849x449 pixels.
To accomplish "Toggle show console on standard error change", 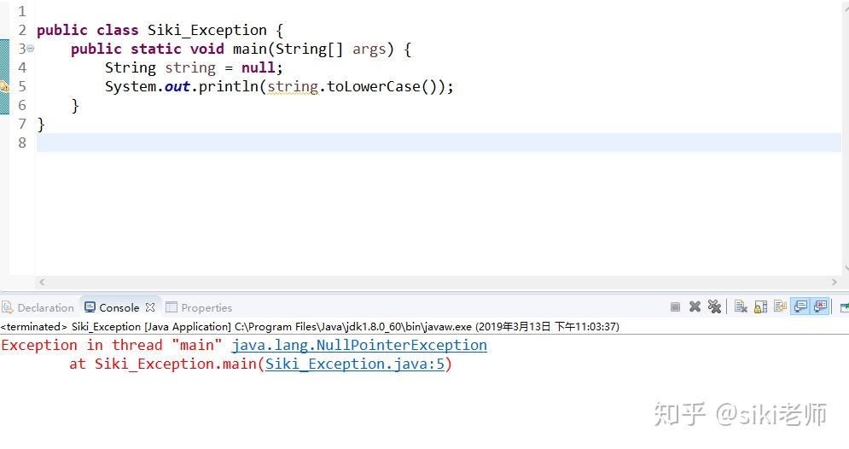I will coord(820,307).
